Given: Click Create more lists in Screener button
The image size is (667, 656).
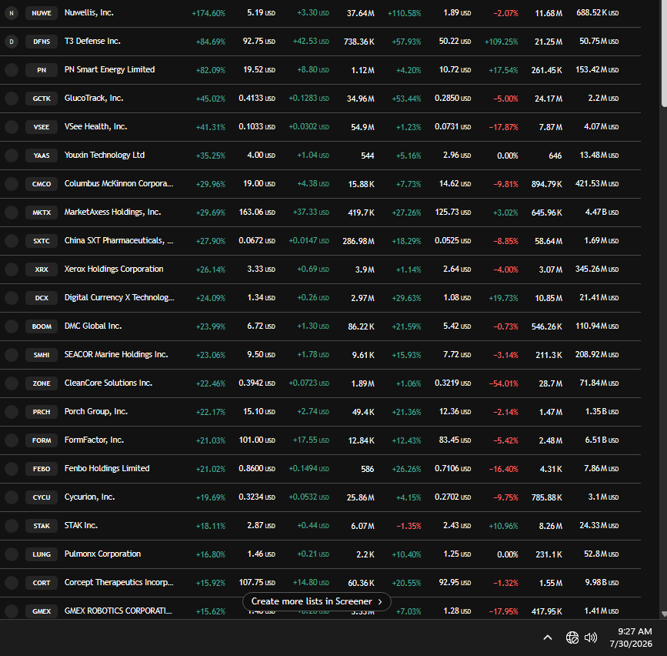Looking at the screenshot, I should 316,601.
